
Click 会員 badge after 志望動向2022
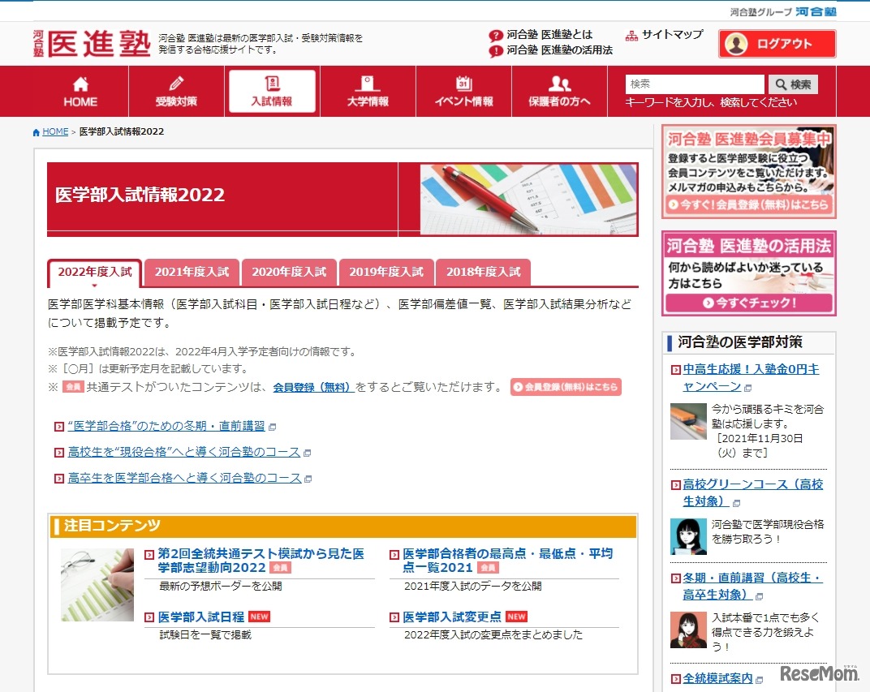(280, 567)
